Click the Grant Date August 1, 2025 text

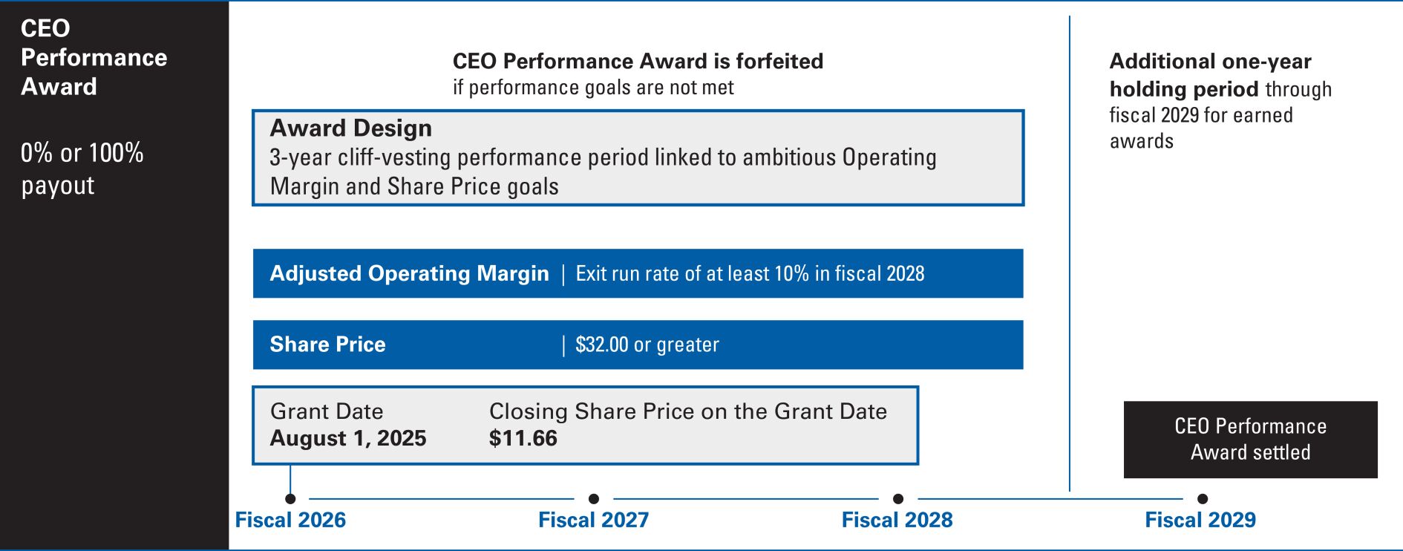click(348, 425)
